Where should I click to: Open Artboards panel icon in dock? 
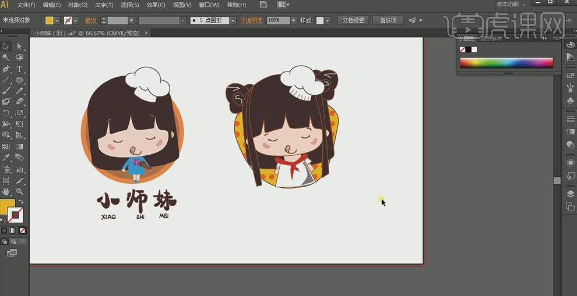click(x=569, y=206)
